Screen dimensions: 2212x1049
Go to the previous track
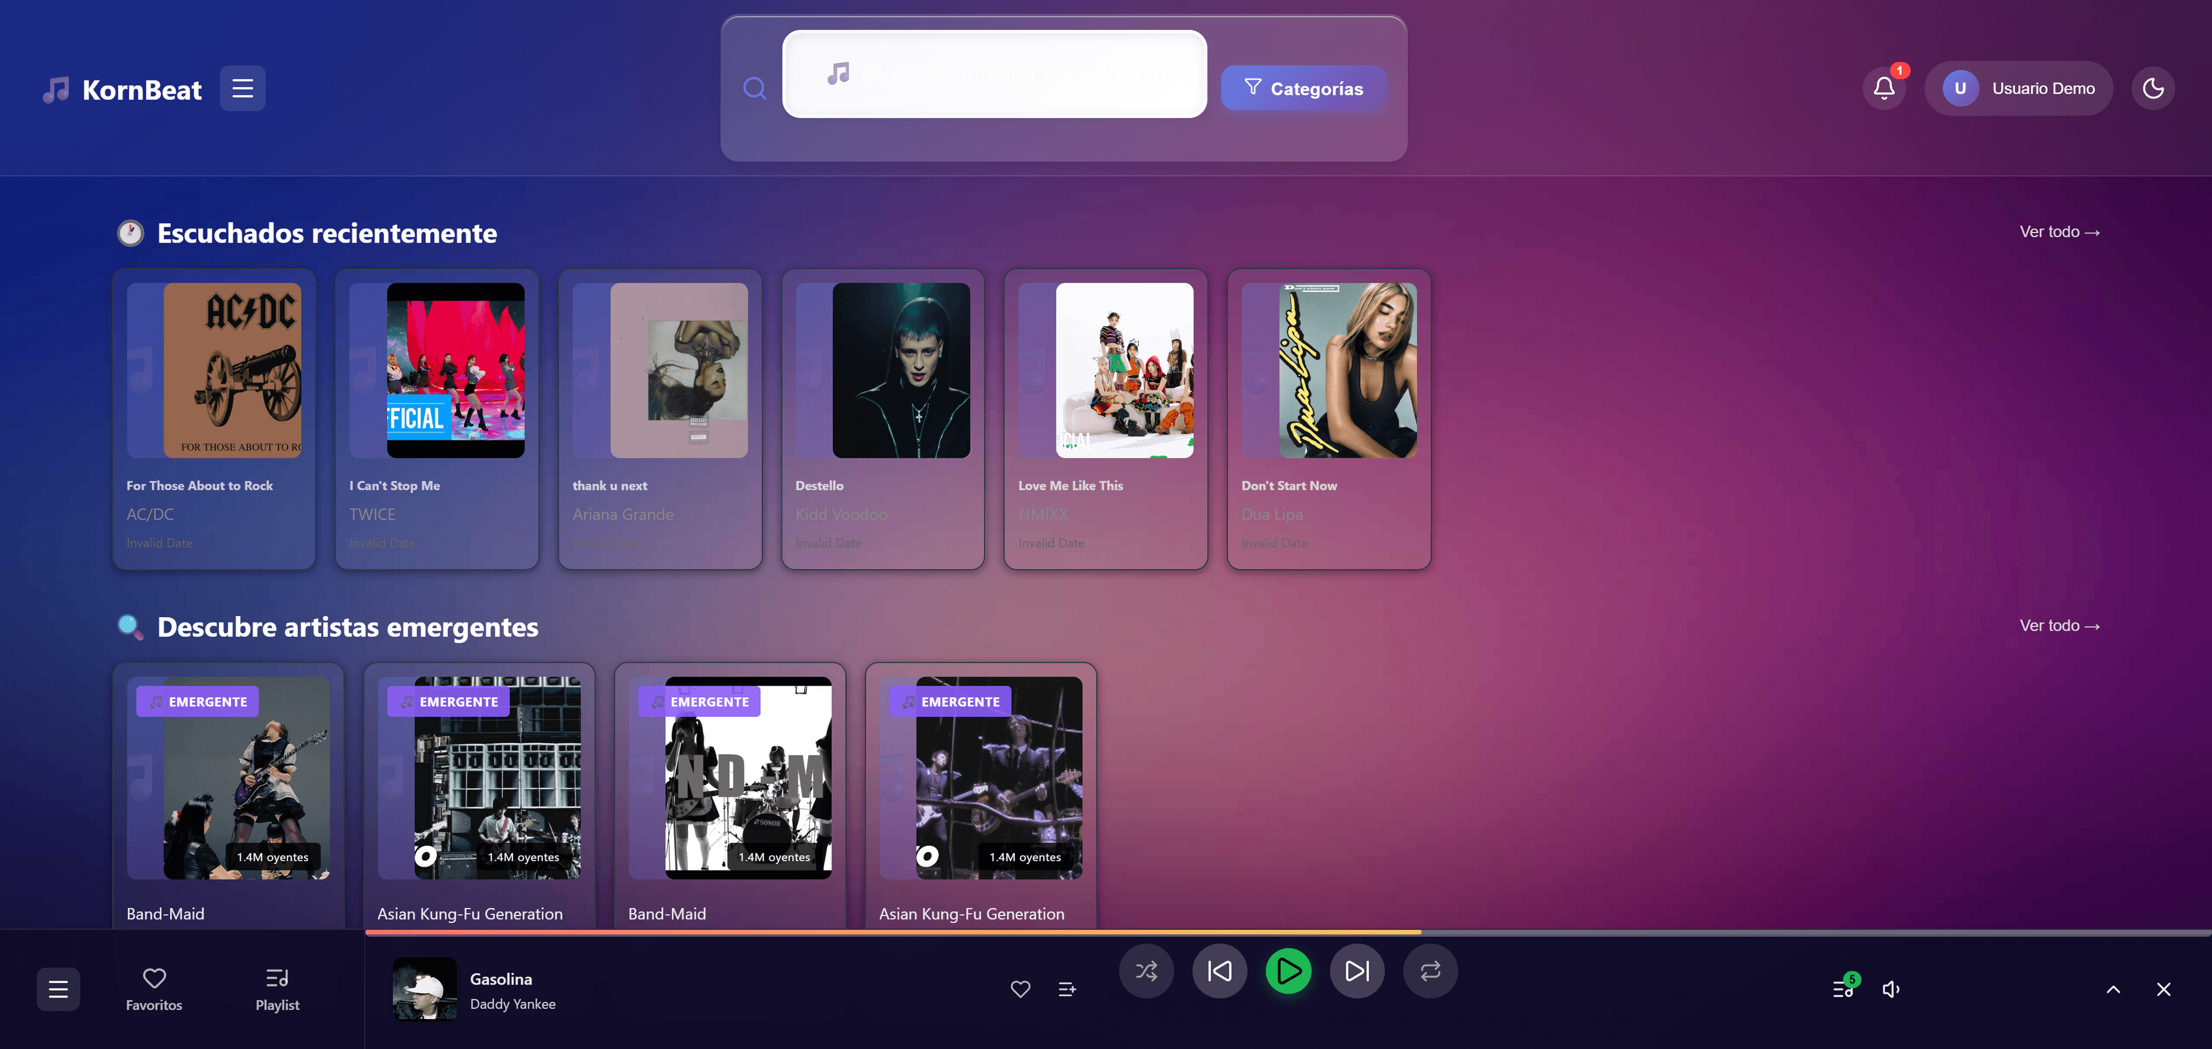(x=1219, y=971)
